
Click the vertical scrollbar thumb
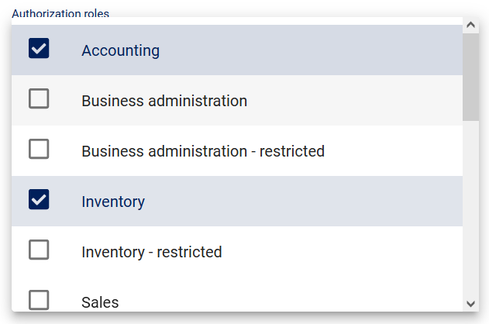click(x=470, y=78)
